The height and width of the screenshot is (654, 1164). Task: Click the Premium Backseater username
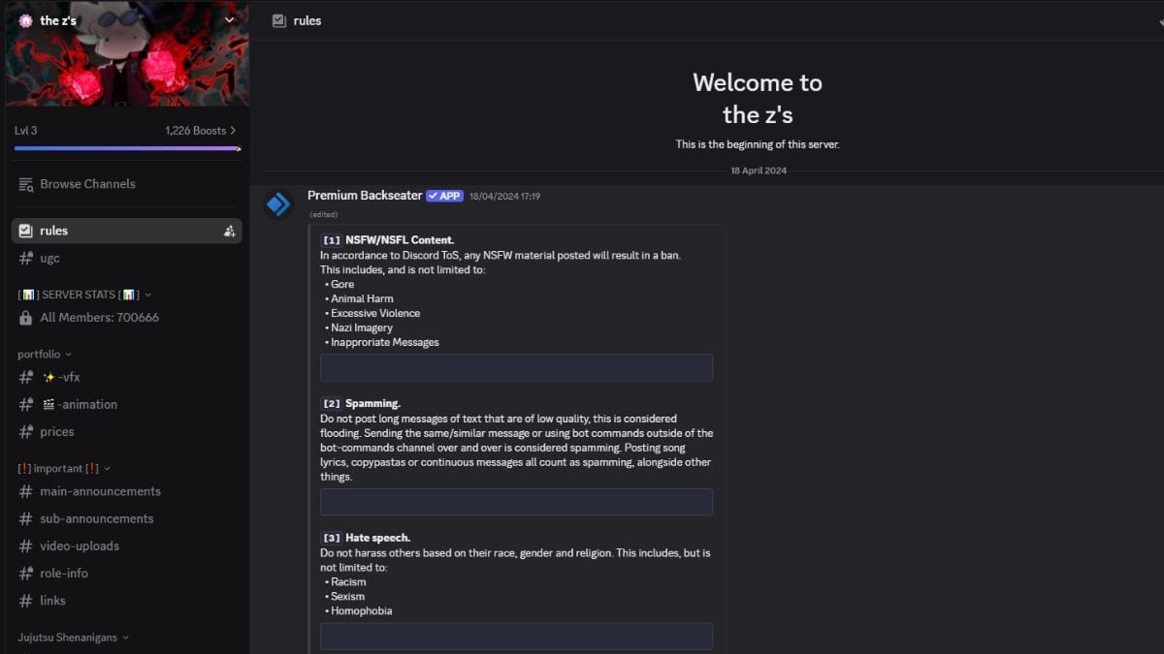point(365,196)
